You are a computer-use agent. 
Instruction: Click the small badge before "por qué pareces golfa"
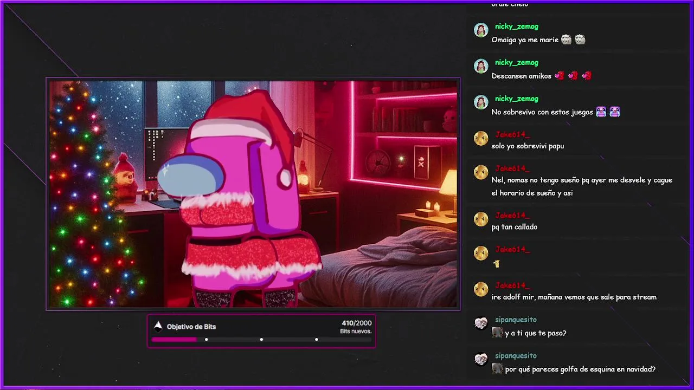[497, 369]
